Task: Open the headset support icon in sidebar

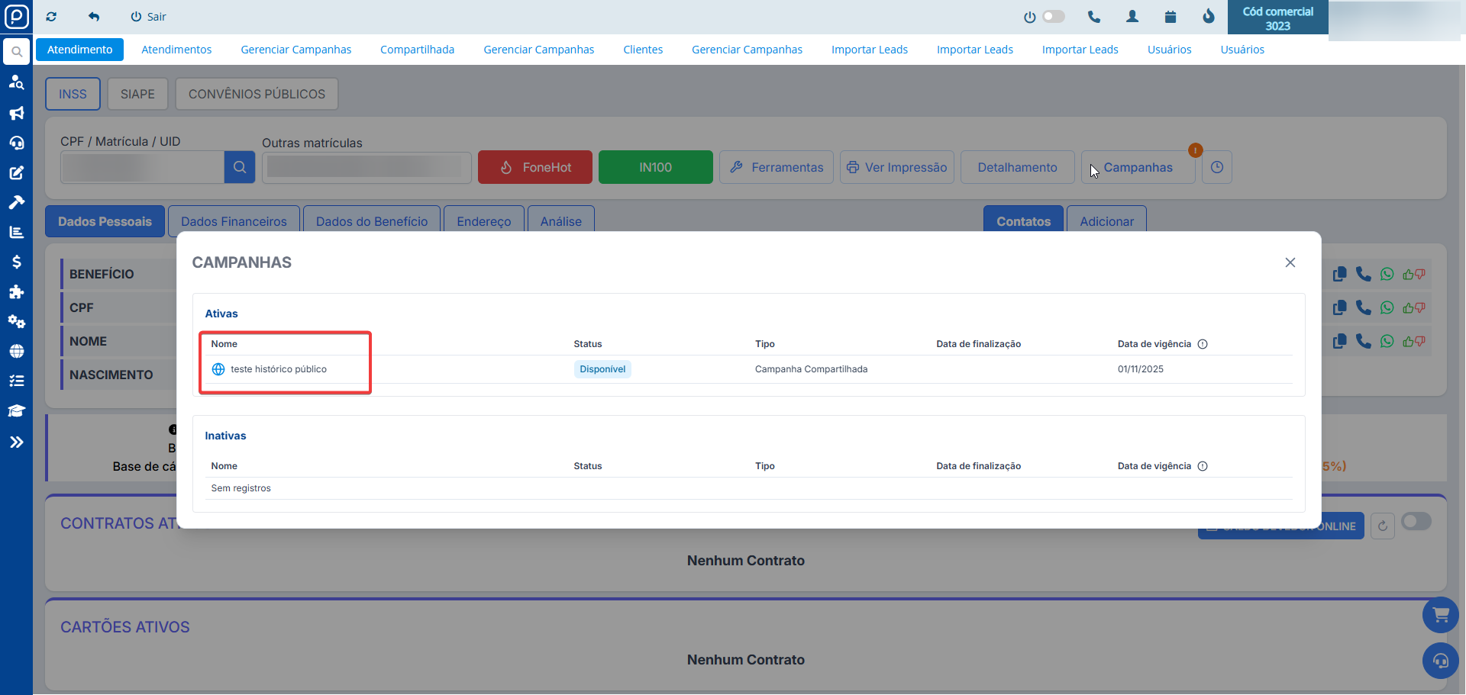Action: tap(16, 143)
